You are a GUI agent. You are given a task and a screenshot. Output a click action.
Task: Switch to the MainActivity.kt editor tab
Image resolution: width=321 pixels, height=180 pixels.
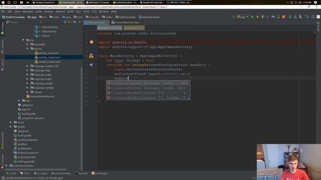(x=96, y=22)
